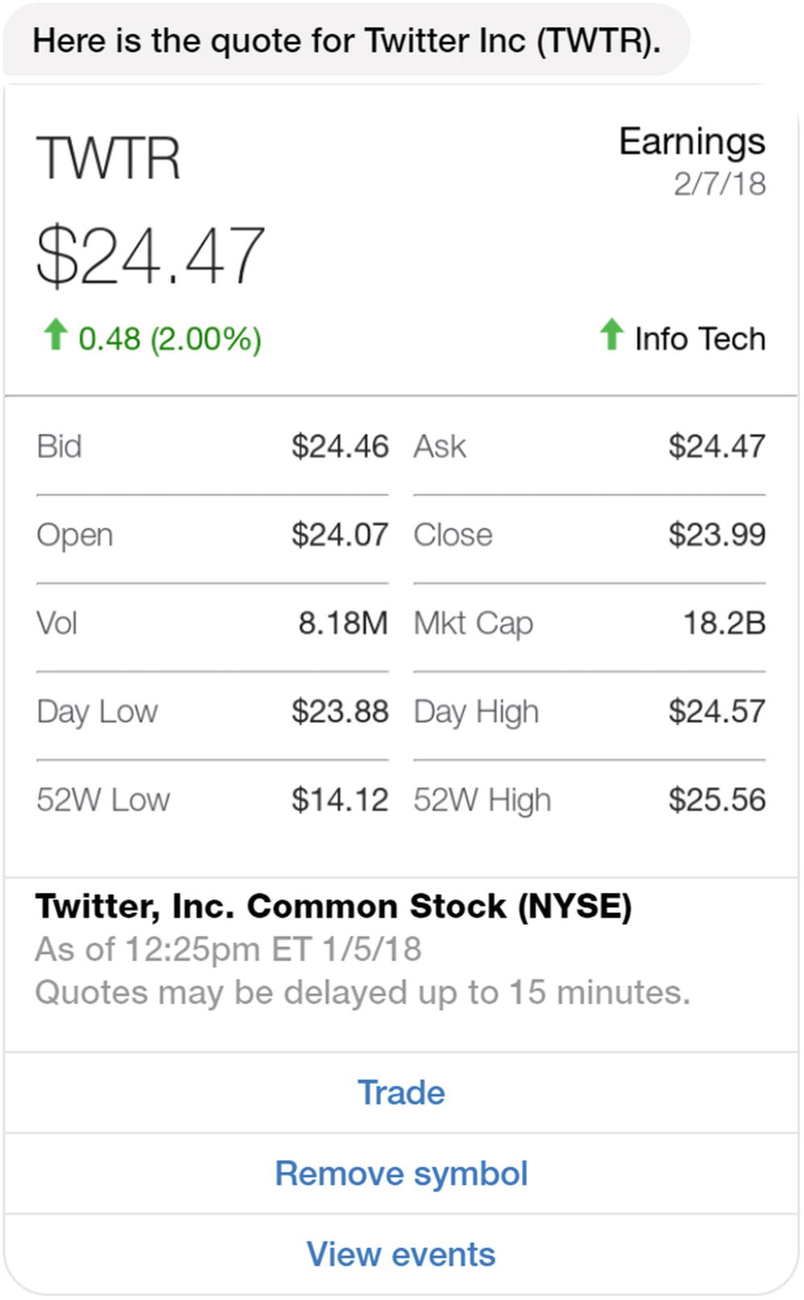Click the Close price $23.99

pyautogui.click(x=716, y=535)
